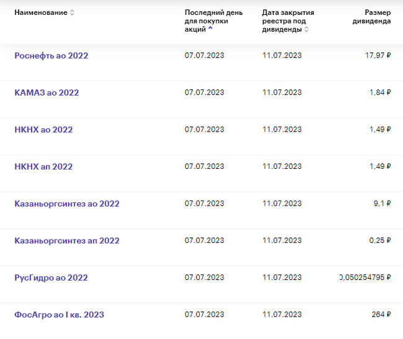
Task: Open the Роснефть ао 2022 link
Action: point(51,55)
